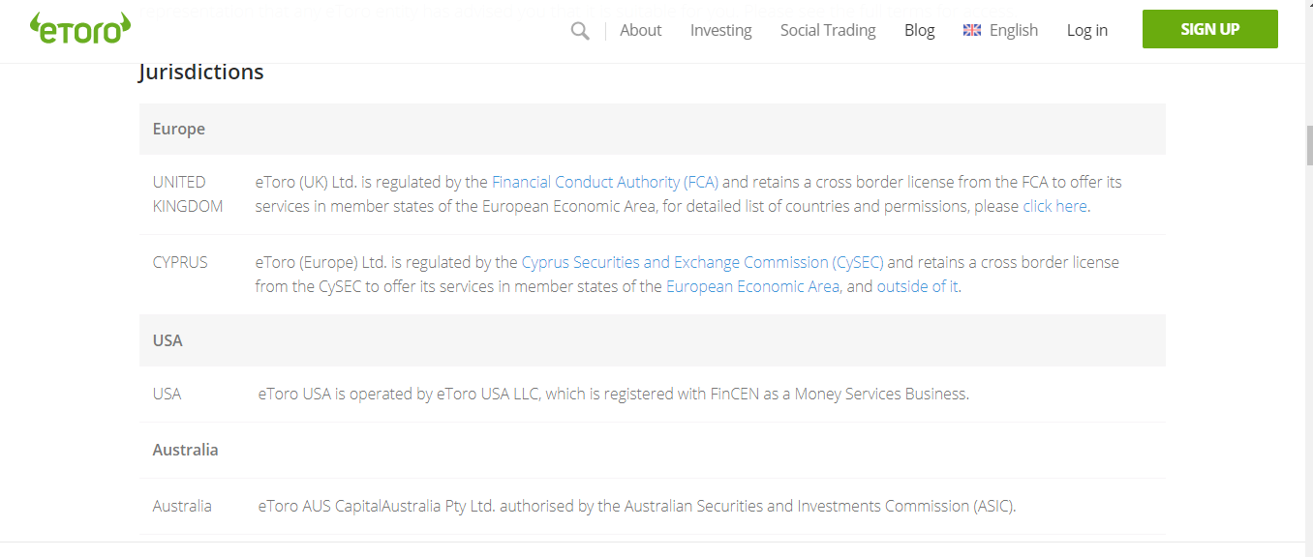The width and height of the screenshot is (1313, 557).
Task: Go to the Blog page
Action: (x=919, y=30)
